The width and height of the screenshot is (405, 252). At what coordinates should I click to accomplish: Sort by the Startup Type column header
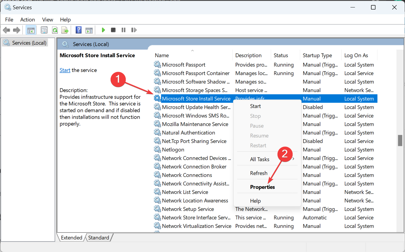[x=320, y=55]
